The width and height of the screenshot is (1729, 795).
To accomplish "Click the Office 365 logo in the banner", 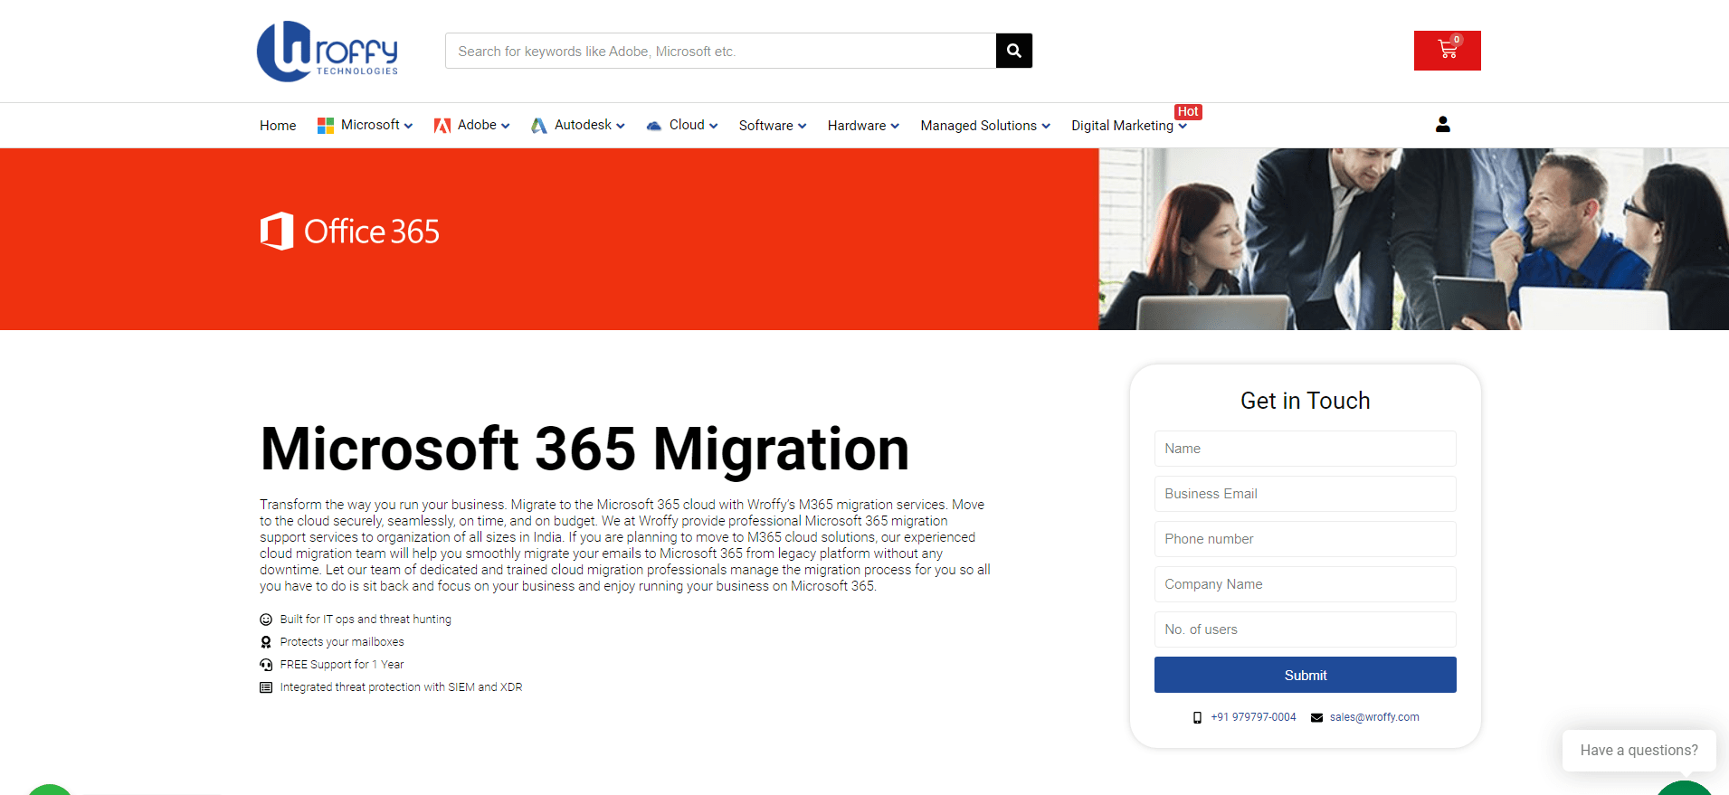I will [x=349, y=231].
